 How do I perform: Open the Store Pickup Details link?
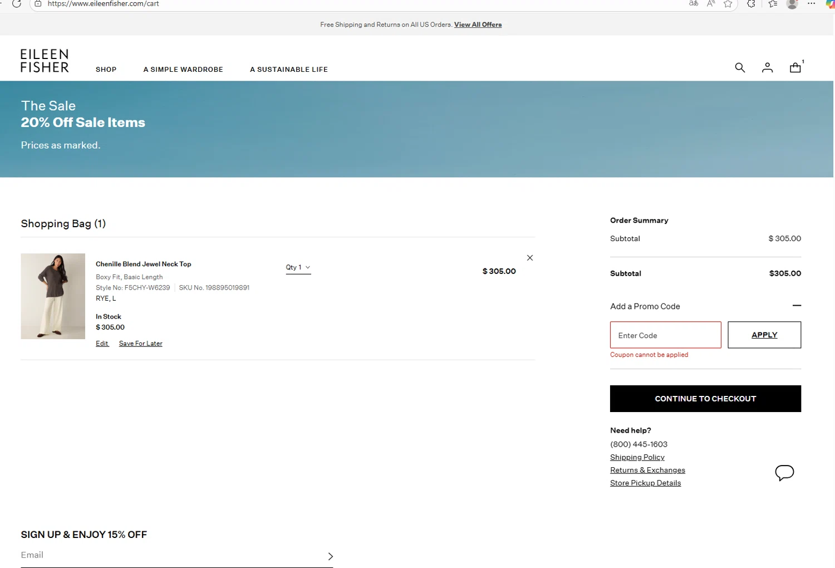[645, 483]
